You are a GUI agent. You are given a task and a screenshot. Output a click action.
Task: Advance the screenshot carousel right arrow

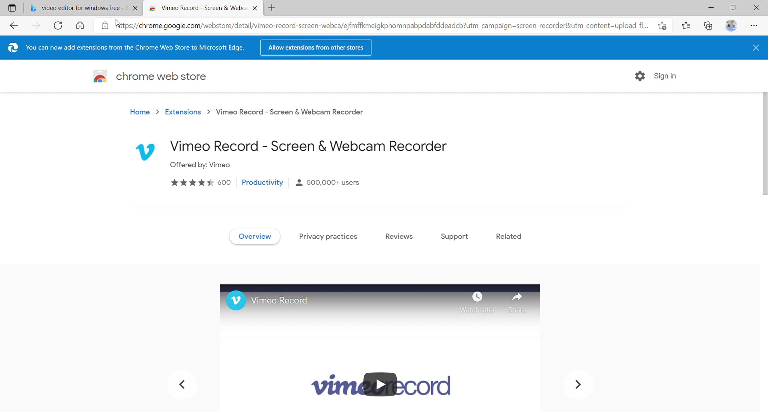click(x=578, y=384)
